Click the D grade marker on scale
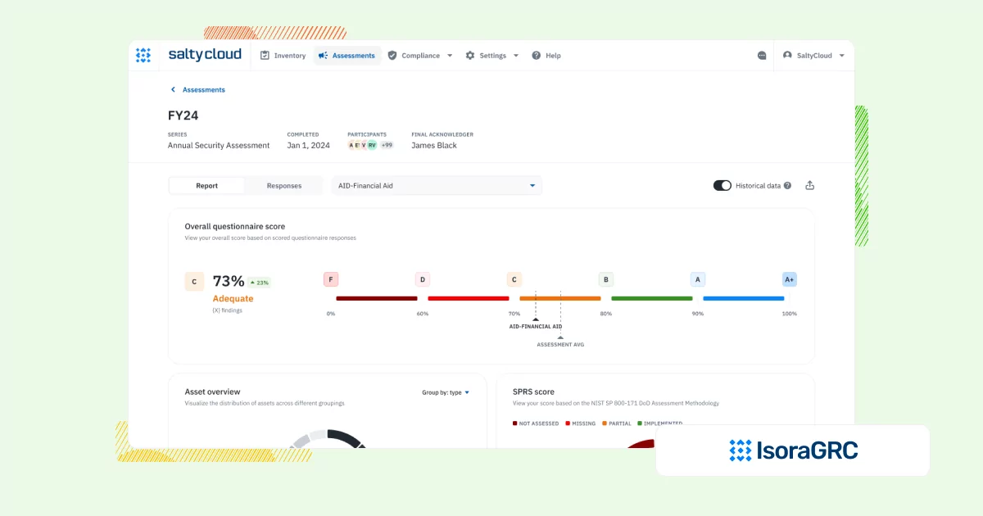 click(x=423, y=279)
